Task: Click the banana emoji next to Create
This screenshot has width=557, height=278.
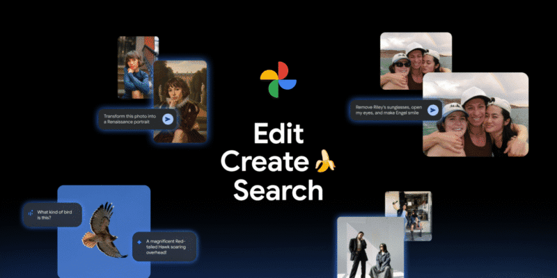Action: pyautogui.click(x=325, y=161)
